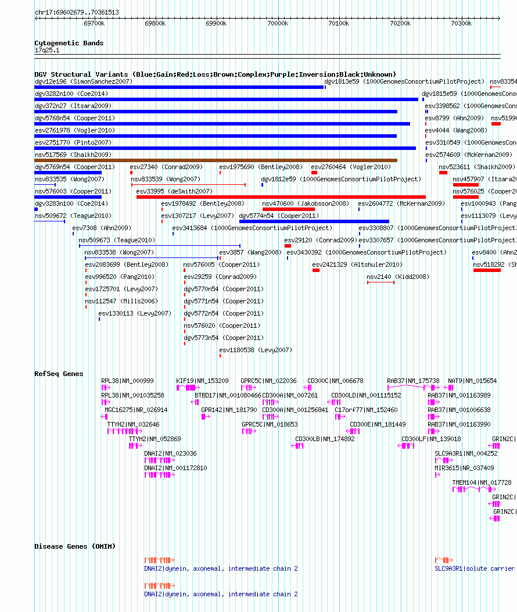Select esv2761978 (Vogler2010) variant label
Screen dimensions: 517x612
point(75,130)
